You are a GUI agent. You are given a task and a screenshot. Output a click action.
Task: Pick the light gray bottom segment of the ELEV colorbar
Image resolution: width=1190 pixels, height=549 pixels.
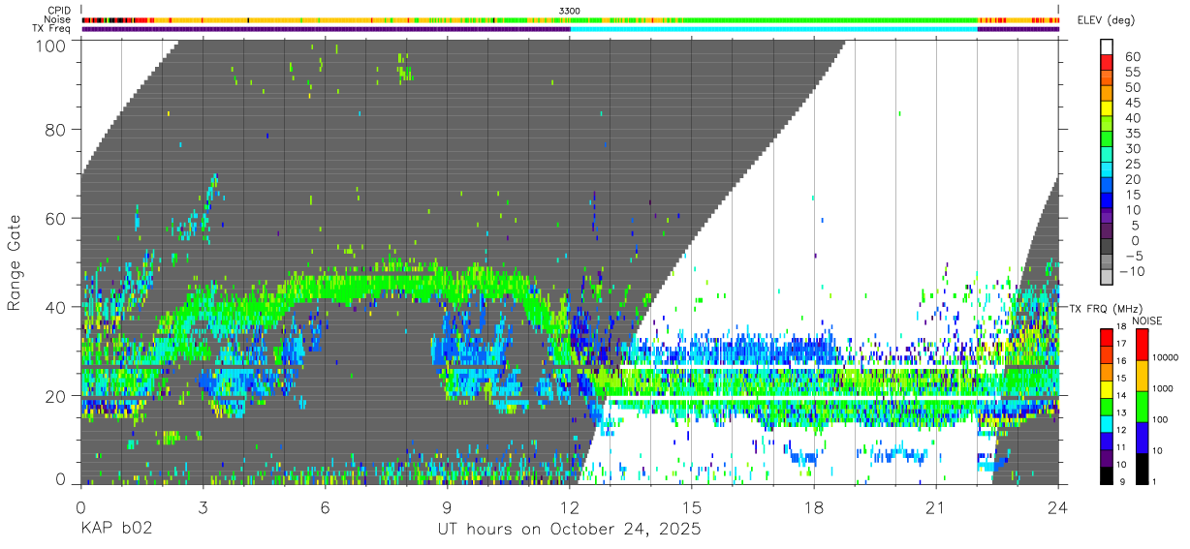coord(1107,279)
